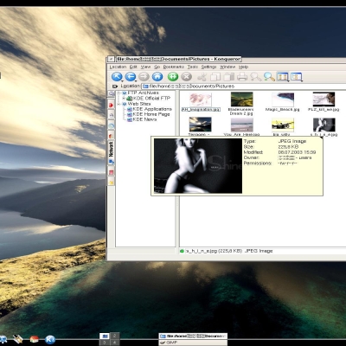Click the grayed Forward arrow button

[x=144, y=77]
